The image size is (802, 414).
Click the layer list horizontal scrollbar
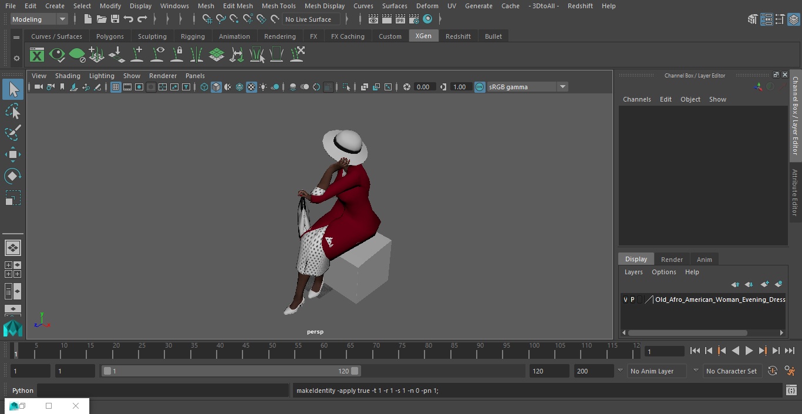687,332
